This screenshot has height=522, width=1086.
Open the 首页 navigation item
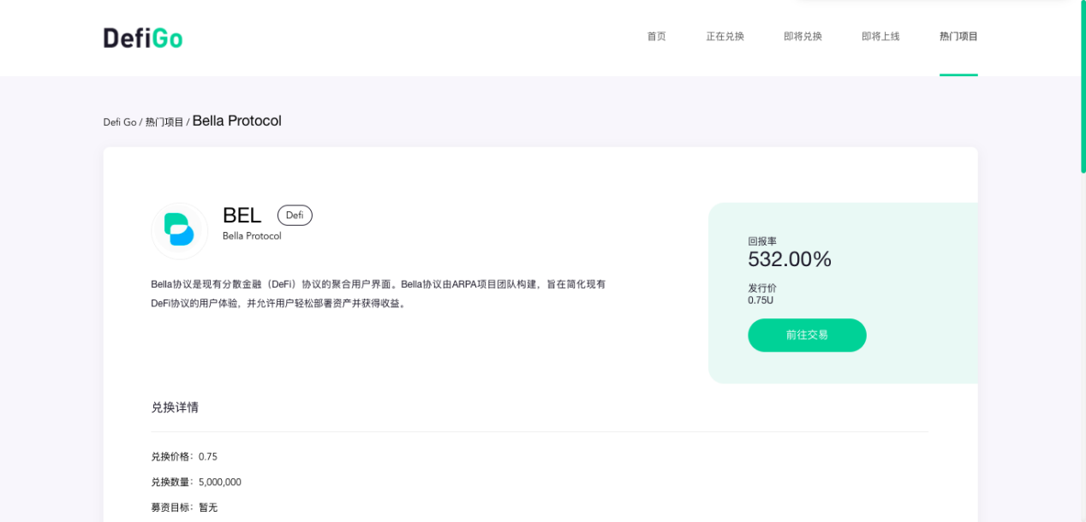pos(656,36)
